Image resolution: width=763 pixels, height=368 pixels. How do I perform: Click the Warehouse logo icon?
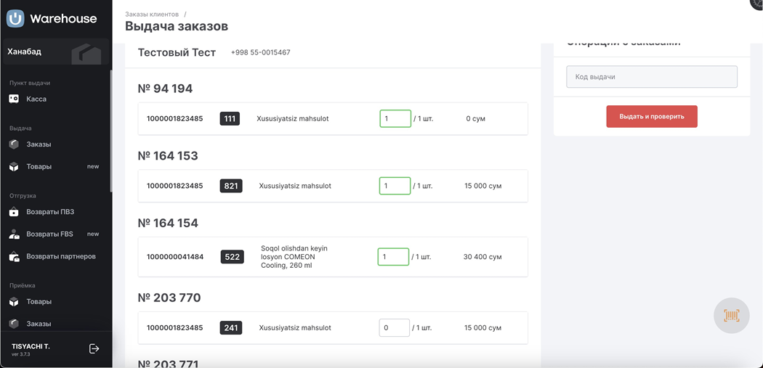(15, 19)
